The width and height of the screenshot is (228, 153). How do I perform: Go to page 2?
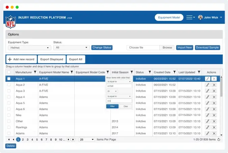click(23, 140)
